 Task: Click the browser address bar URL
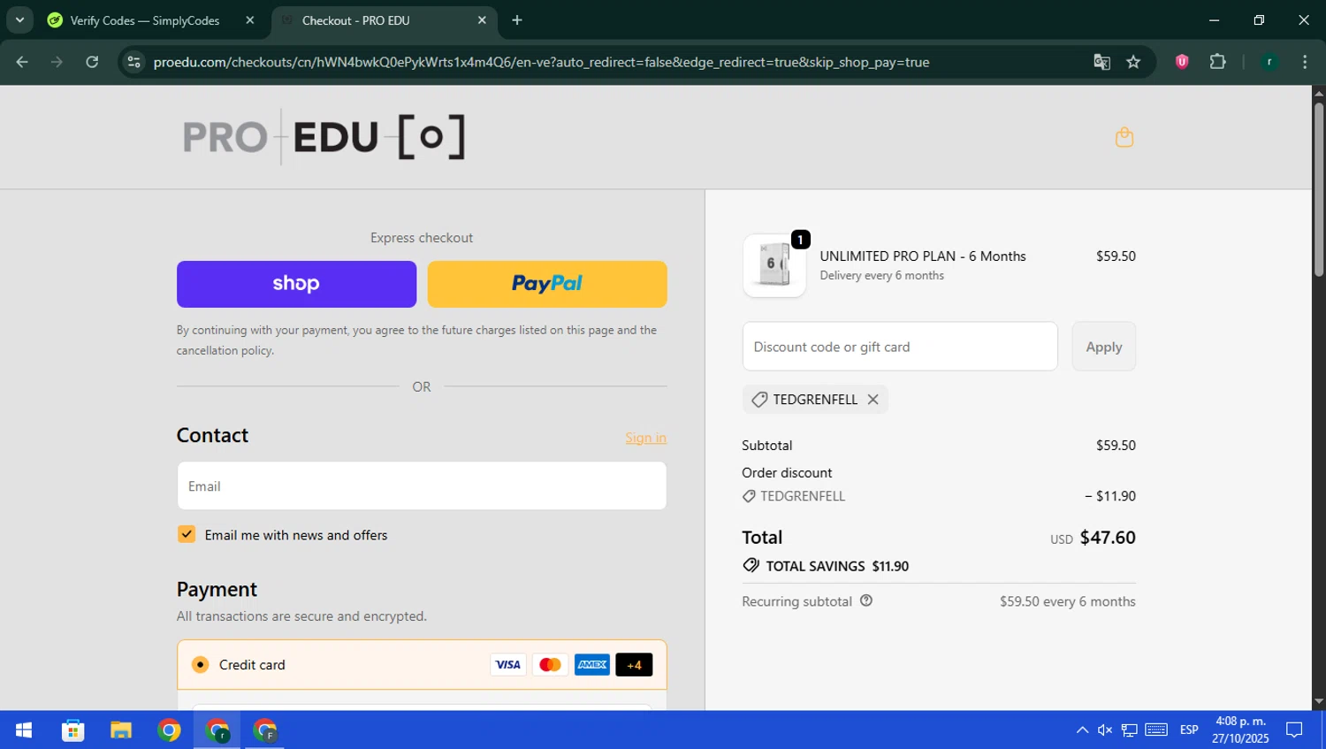coord(541,62)
